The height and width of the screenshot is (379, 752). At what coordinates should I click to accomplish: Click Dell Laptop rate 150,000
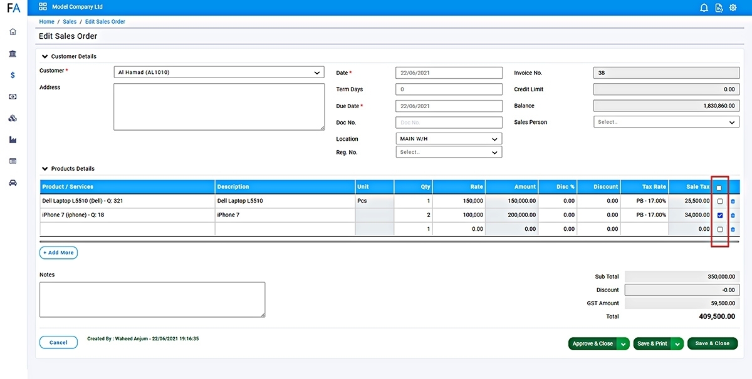tap(459, 201)
